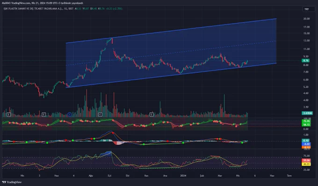318x186 pixels.
Task: Click the 25.00 RSI scale label
Action: (x=306, y=170)
